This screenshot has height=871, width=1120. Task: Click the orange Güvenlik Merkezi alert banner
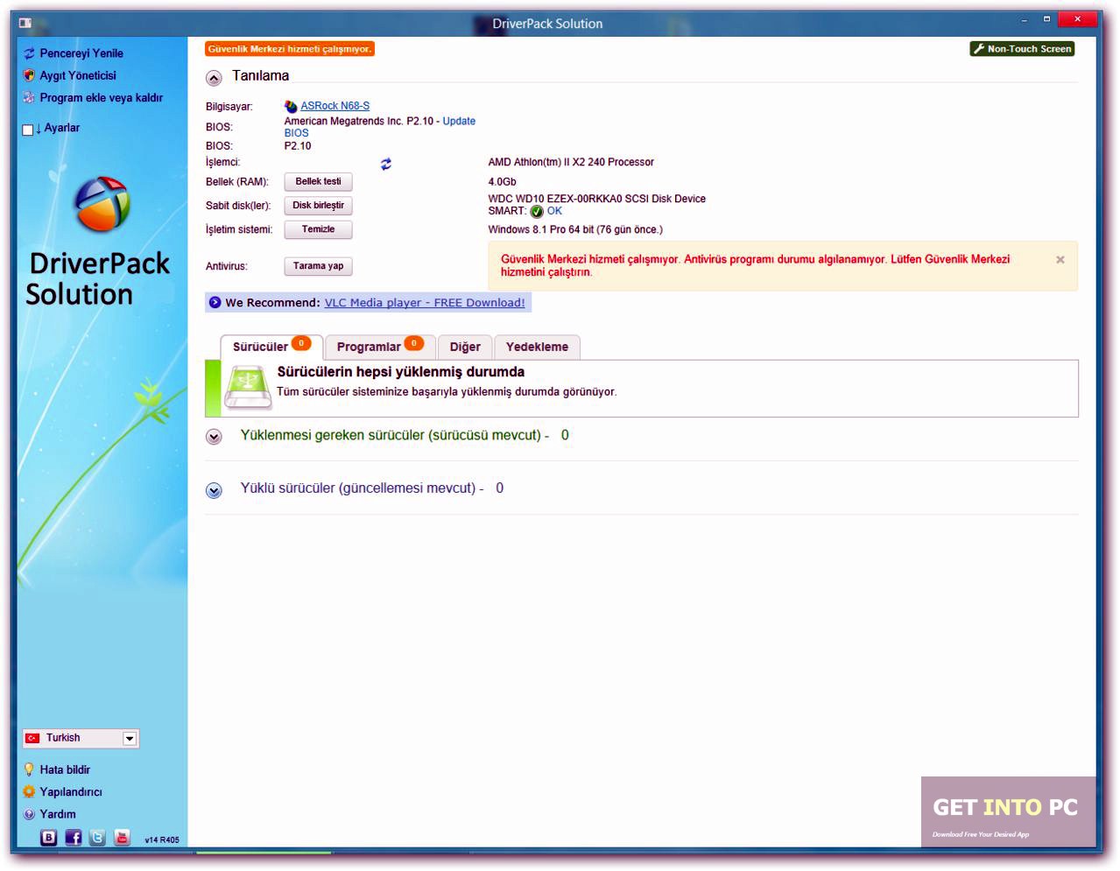(290, 49)
